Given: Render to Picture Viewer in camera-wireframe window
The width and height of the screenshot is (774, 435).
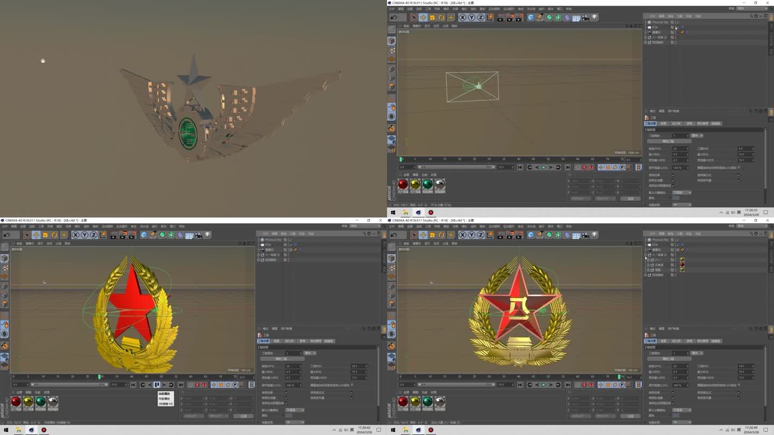Looking at the screenshot, I should (510, 18).
